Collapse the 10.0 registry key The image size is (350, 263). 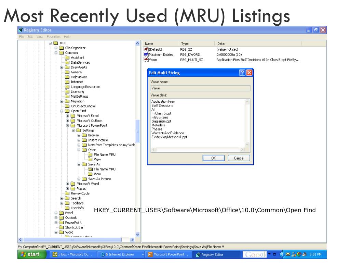[50, 43]
